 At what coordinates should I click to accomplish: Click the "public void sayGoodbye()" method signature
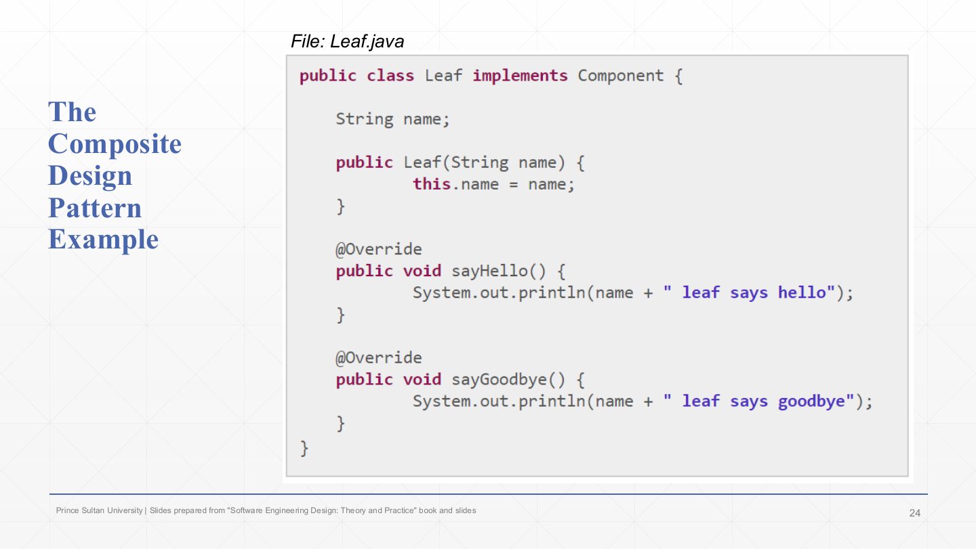point(460,380)
